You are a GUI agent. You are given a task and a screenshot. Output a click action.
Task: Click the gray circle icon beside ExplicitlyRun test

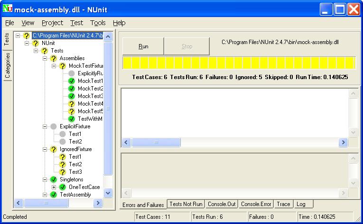click(x=72, y=73)
